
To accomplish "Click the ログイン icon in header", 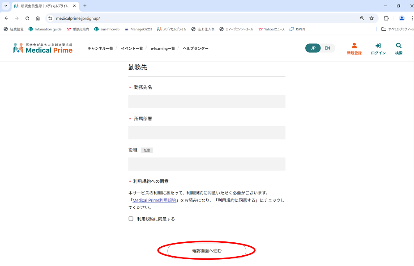I will click(378, 46).
